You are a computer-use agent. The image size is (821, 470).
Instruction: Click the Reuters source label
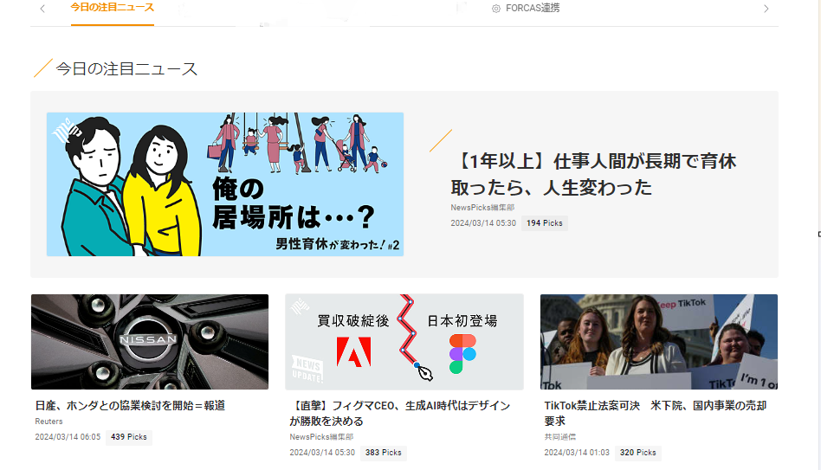click(x=48, y=422)
